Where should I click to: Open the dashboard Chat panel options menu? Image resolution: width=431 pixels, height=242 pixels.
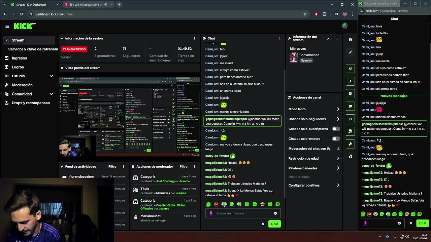tap(279, 38)
